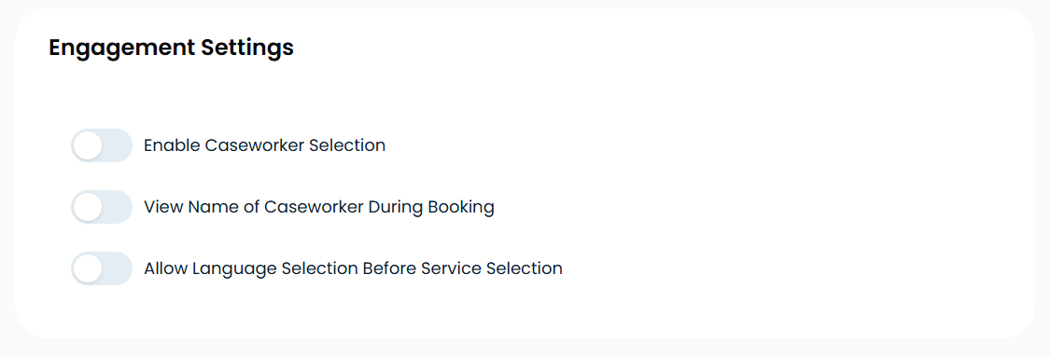Enable Caseworker Selection toggle
The image size is (1051, 357).
(x=102, y=145)
